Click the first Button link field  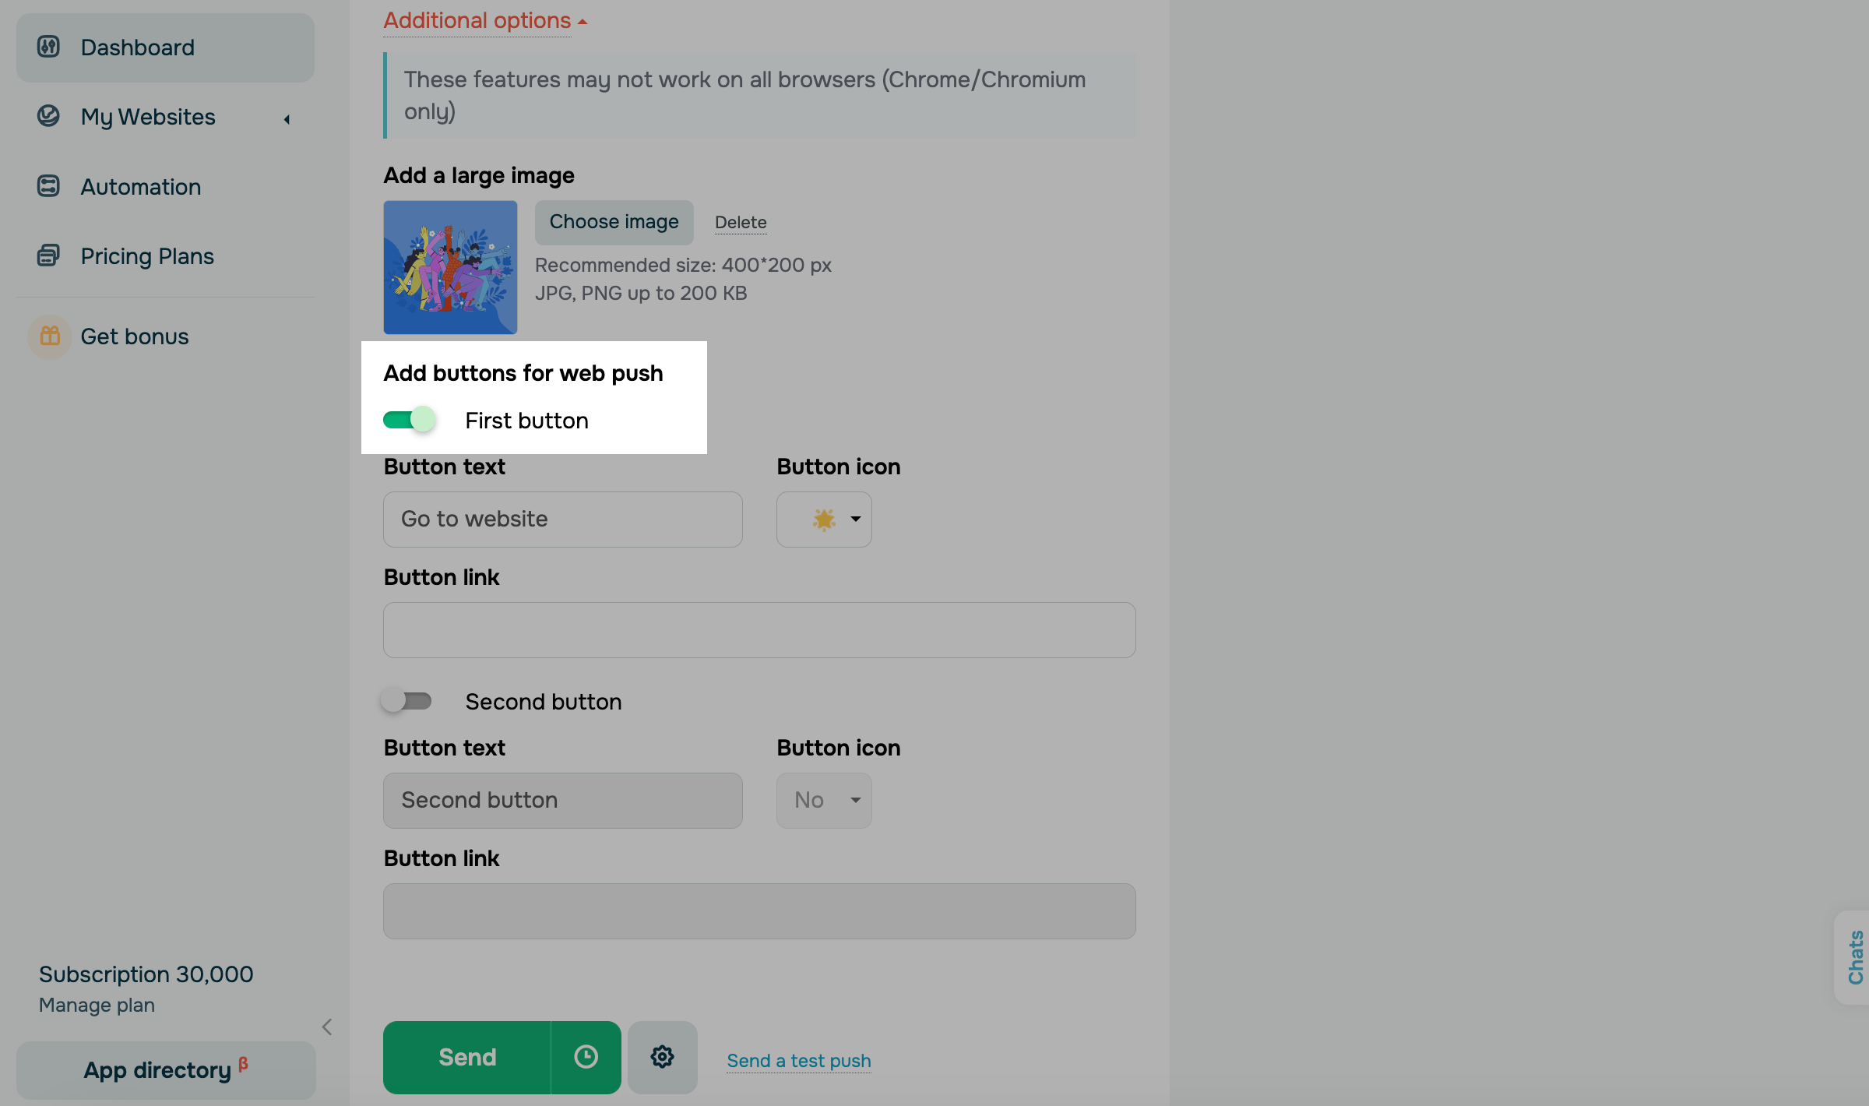759,629
